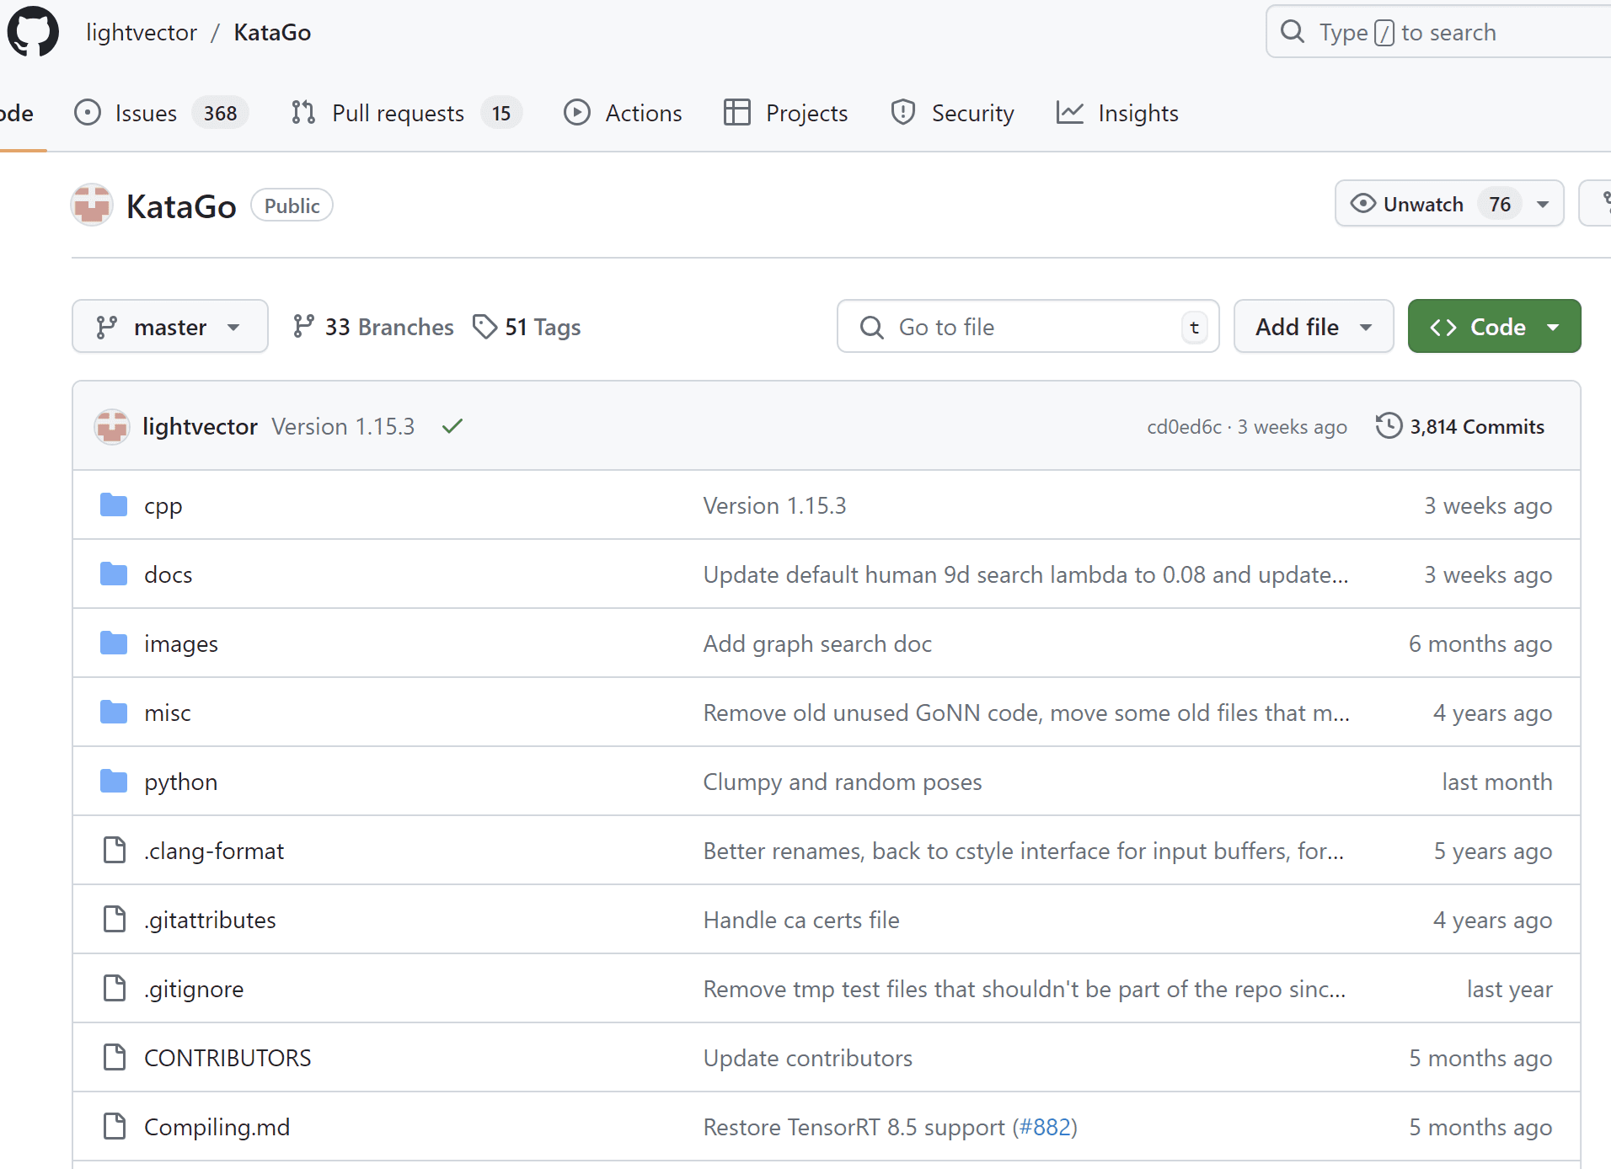Open the docs folder
The width and height of the screenshot is (1611, 1169).
168,574
